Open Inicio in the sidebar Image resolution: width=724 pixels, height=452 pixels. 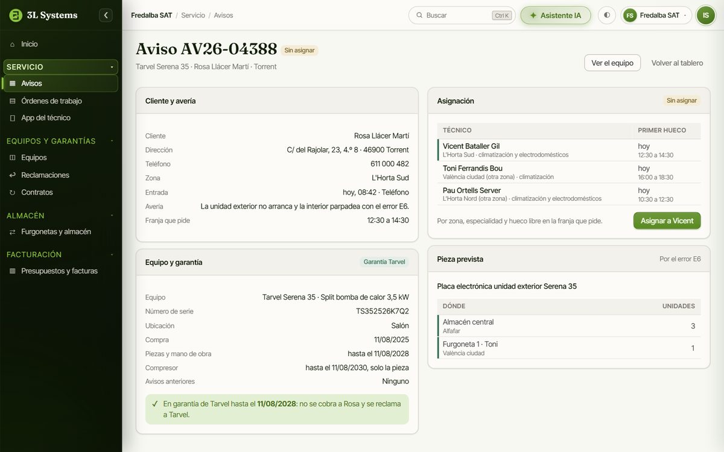(61, 45)
